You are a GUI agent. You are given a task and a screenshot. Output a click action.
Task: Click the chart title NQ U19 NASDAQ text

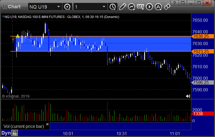61,17
